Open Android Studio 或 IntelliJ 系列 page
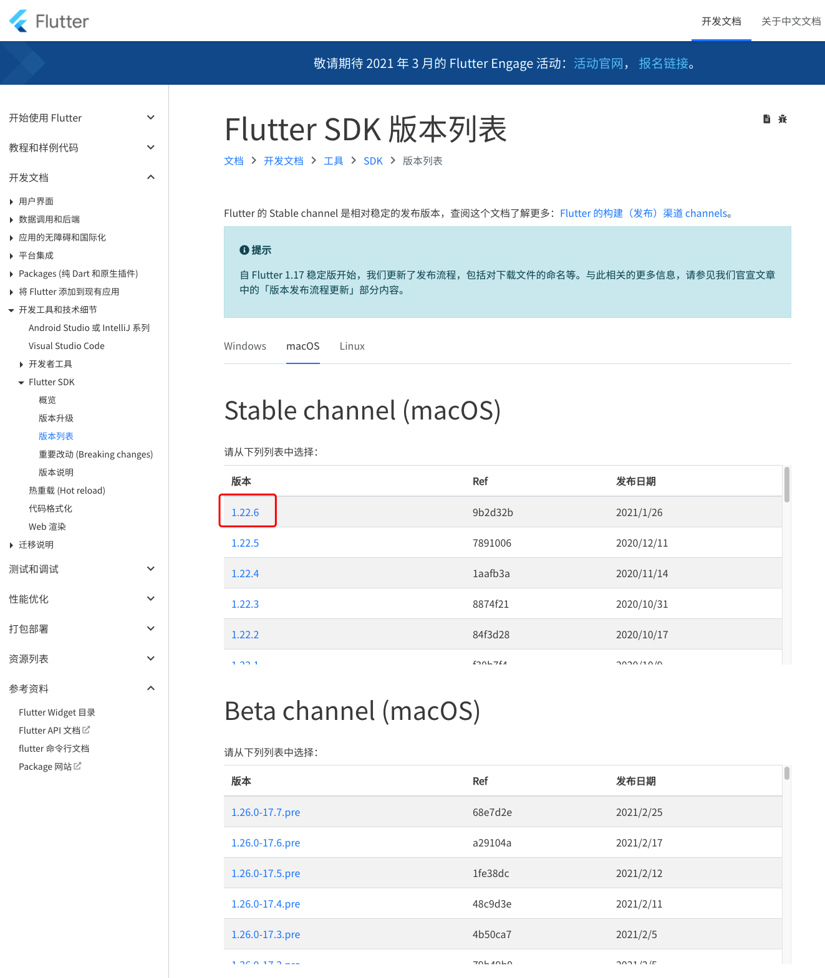This screenshot has width=825, height=978. click(x=89, y=328)
